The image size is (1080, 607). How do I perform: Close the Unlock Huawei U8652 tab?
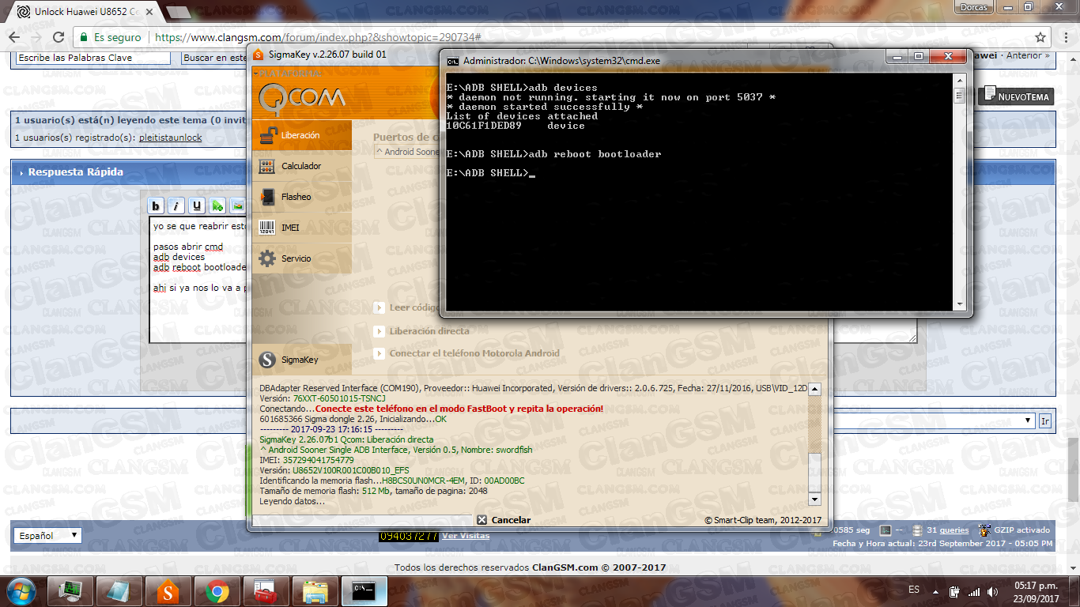149,12
